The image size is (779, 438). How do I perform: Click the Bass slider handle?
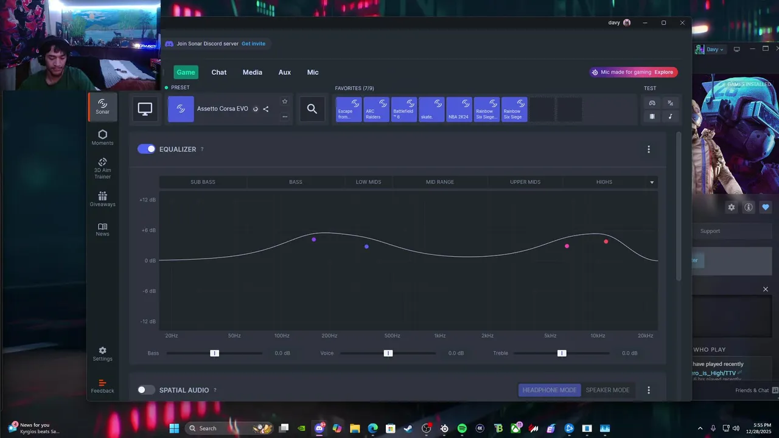point(214,353)
